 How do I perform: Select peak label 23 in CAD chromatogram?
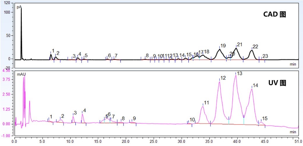coord(265,56)
